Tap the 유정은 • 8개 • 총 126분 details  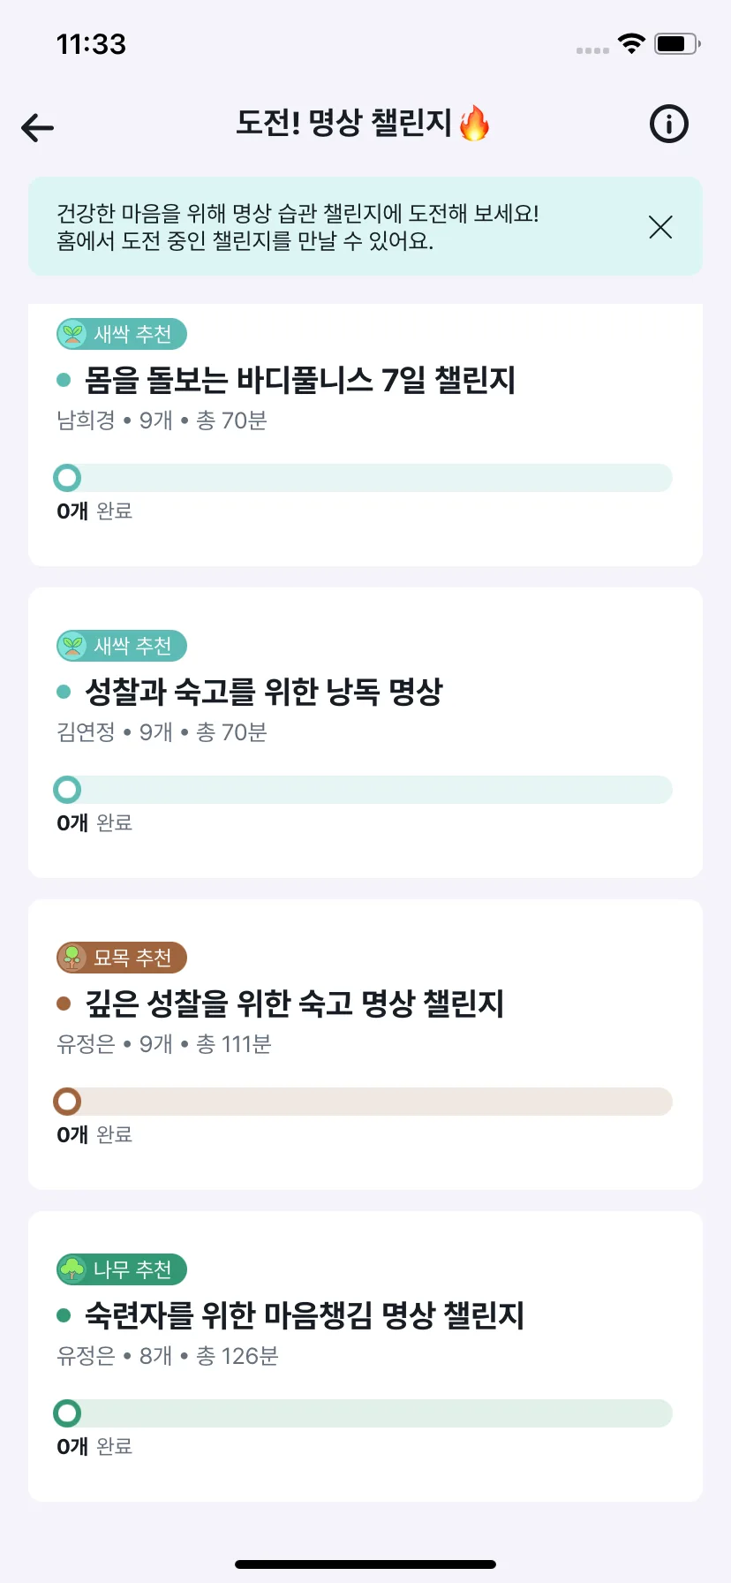pos(168,1356)
